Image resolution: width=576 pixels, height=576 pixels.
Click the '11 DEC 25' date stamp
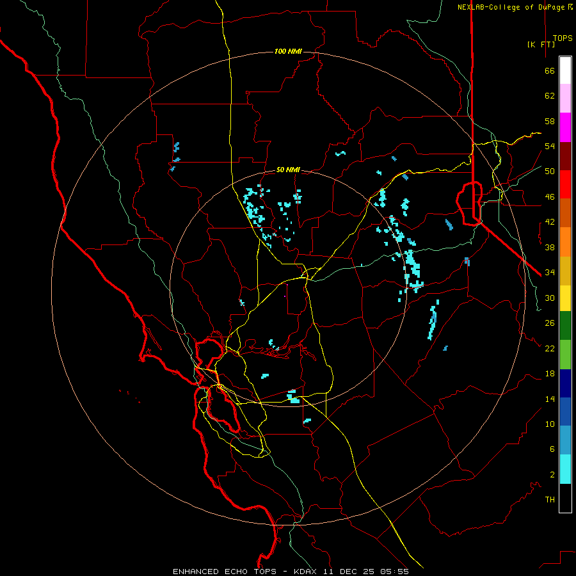[x=349, y=572]
